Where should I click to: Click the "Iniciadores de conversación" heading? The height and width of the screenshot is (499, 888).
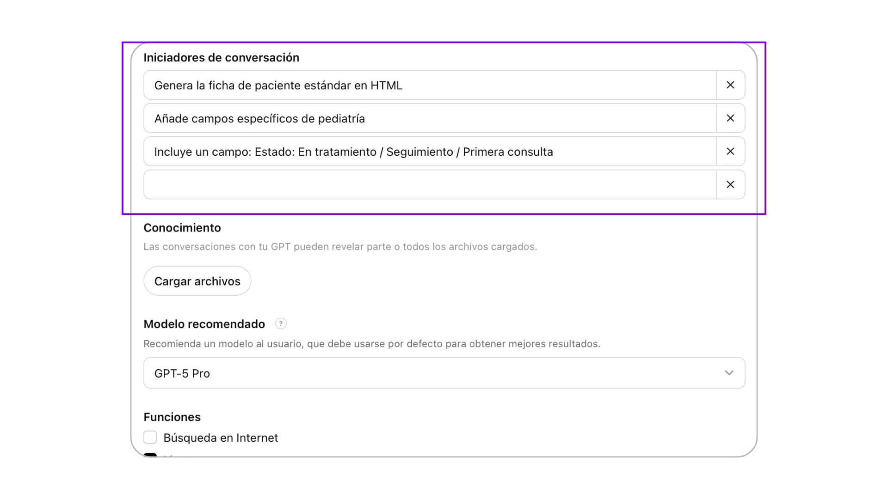coord(221,58)
